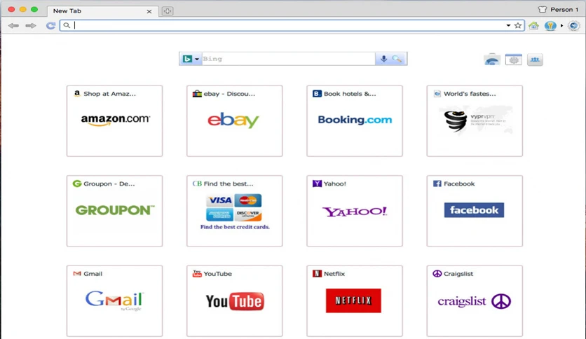The width and height of the screenshot is (586, 339).
Task: Reload the page with the refresh icon
Action: (50, 25)
